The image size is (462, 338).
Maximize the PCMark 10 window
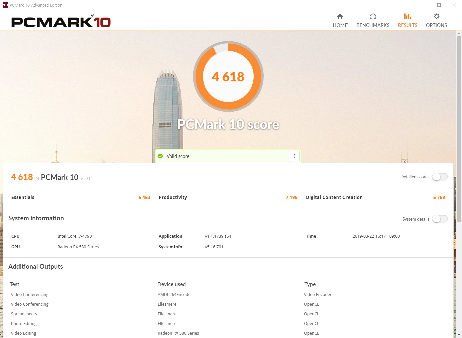click(439, 5)
